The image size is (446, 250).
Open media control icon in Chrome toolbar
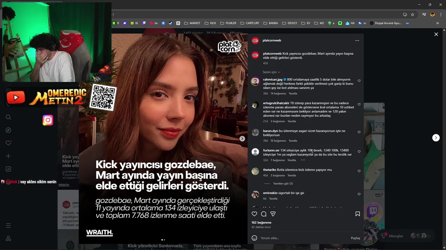(x=424, y=15)
